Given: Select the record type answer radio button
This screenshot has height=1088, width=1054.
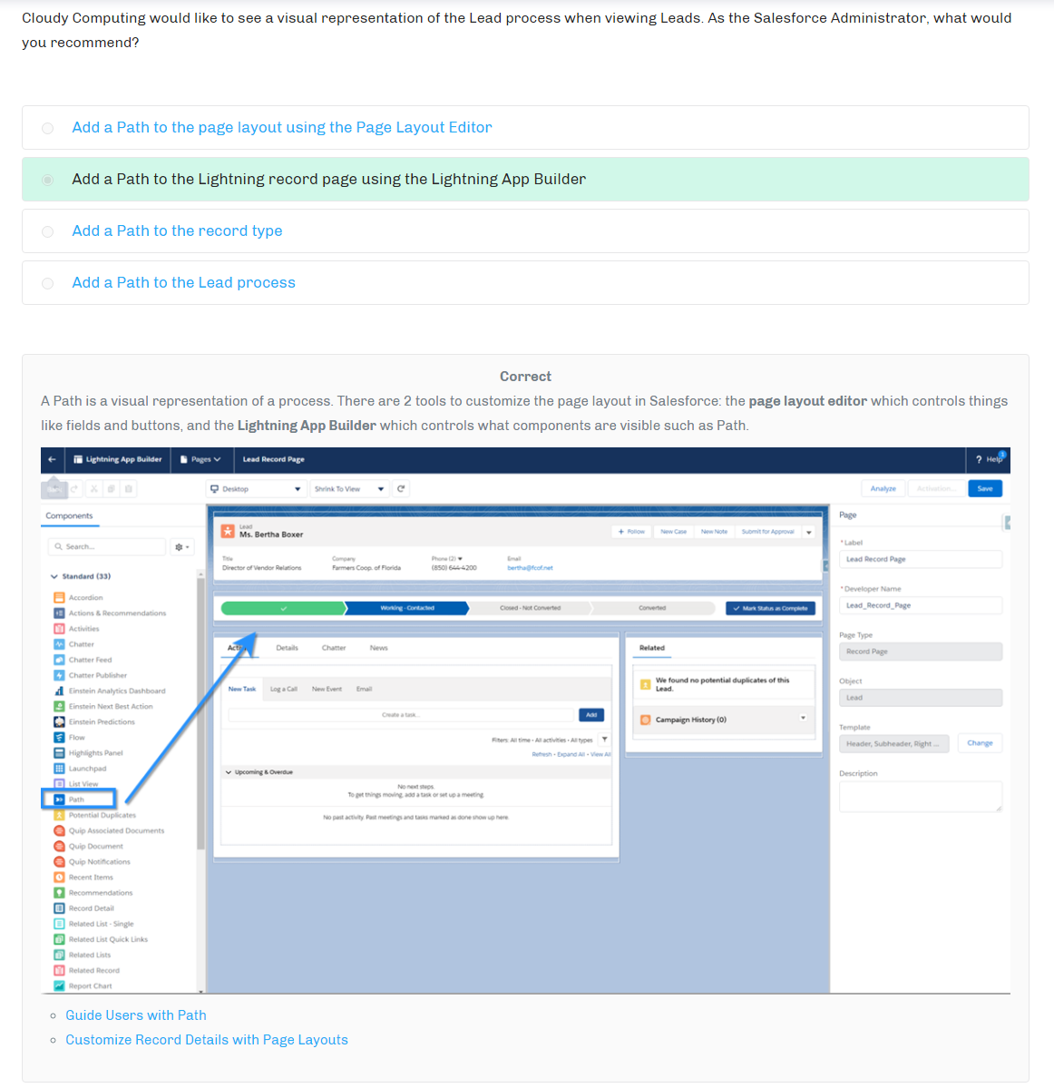Looking at the screenshot, I should click(48, 231).
